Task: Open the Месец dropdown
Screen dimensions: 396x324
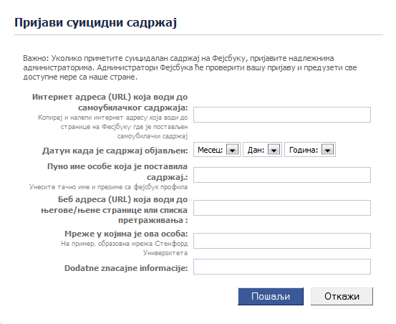Action: [217, 150]
